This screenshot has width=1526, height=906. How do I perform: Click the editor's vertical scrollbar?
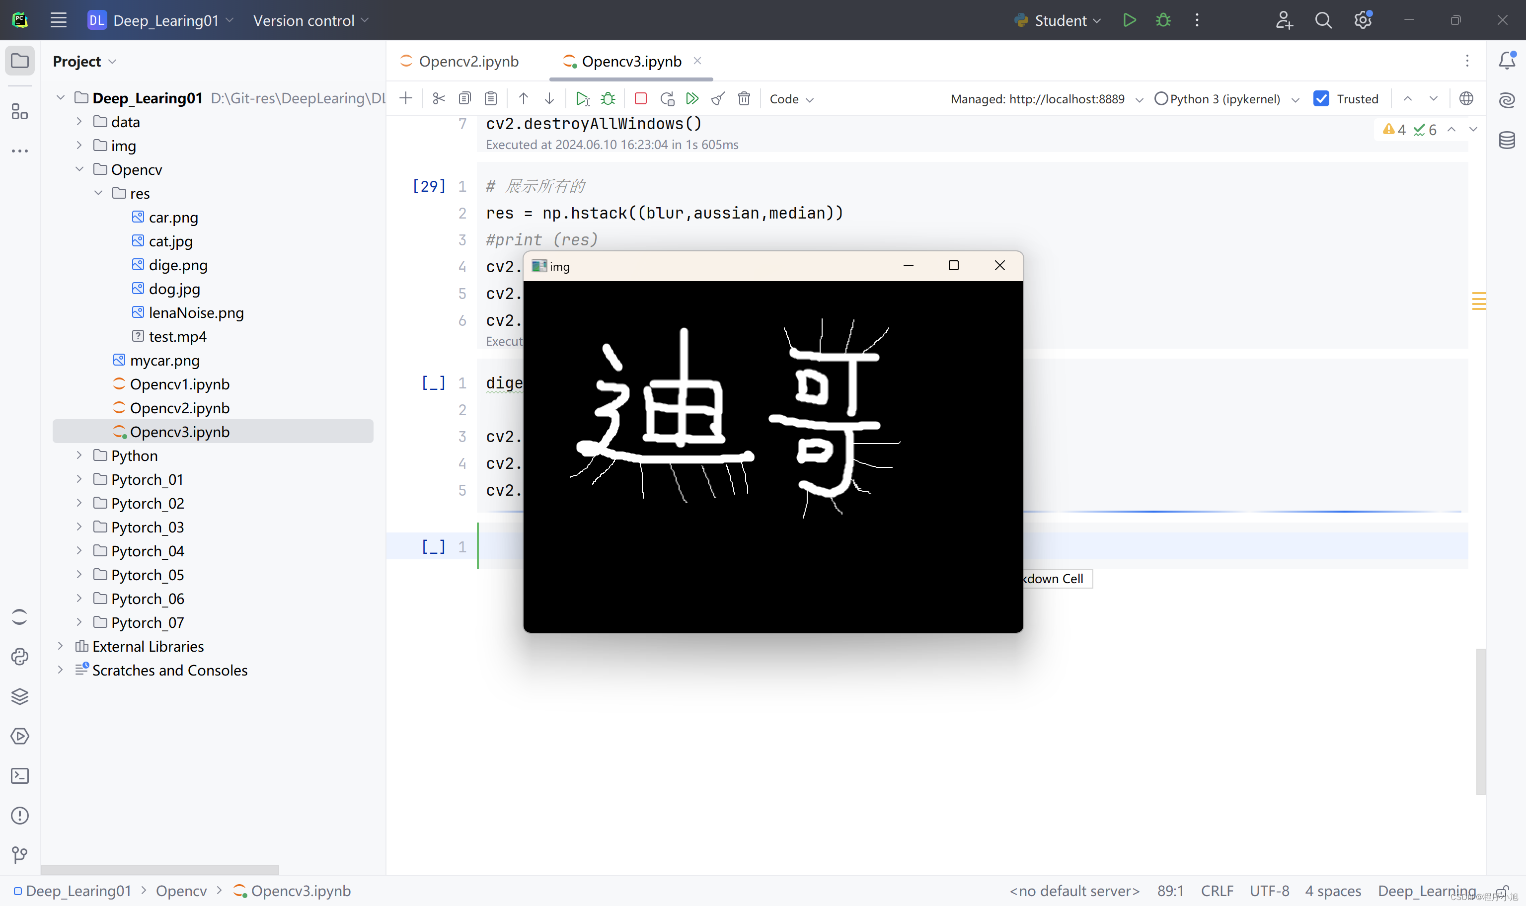(x=1481, y=720)
